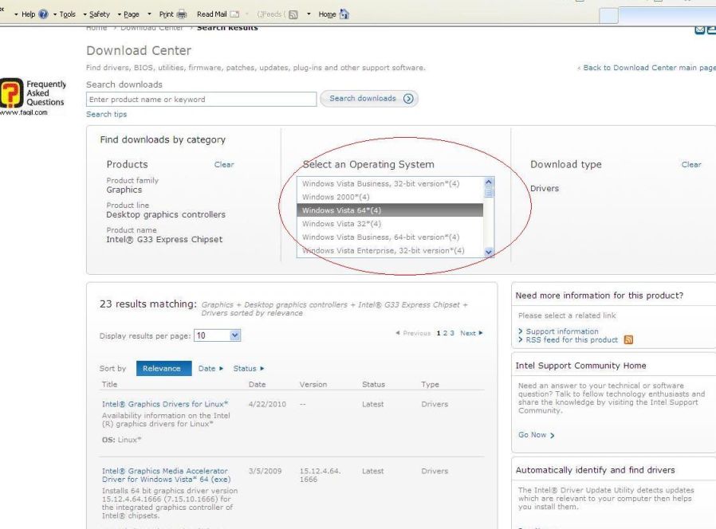Screen dimensions: 716x529
Task: Click the Frequently Asked Questions logo
Action: [32, 95]
